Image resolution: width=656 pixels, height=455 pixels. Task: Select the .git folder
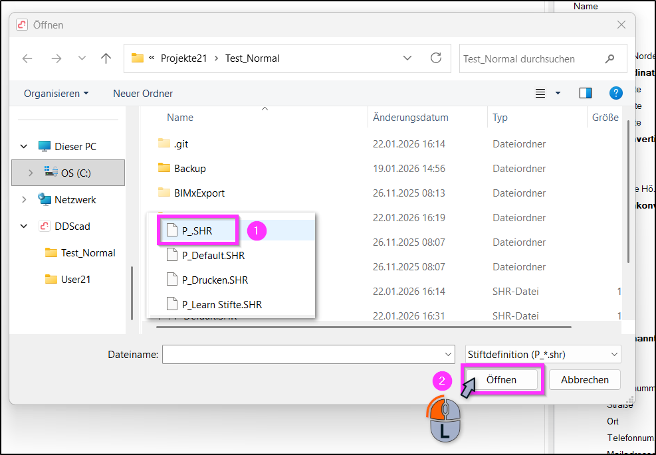pos(173,144)
